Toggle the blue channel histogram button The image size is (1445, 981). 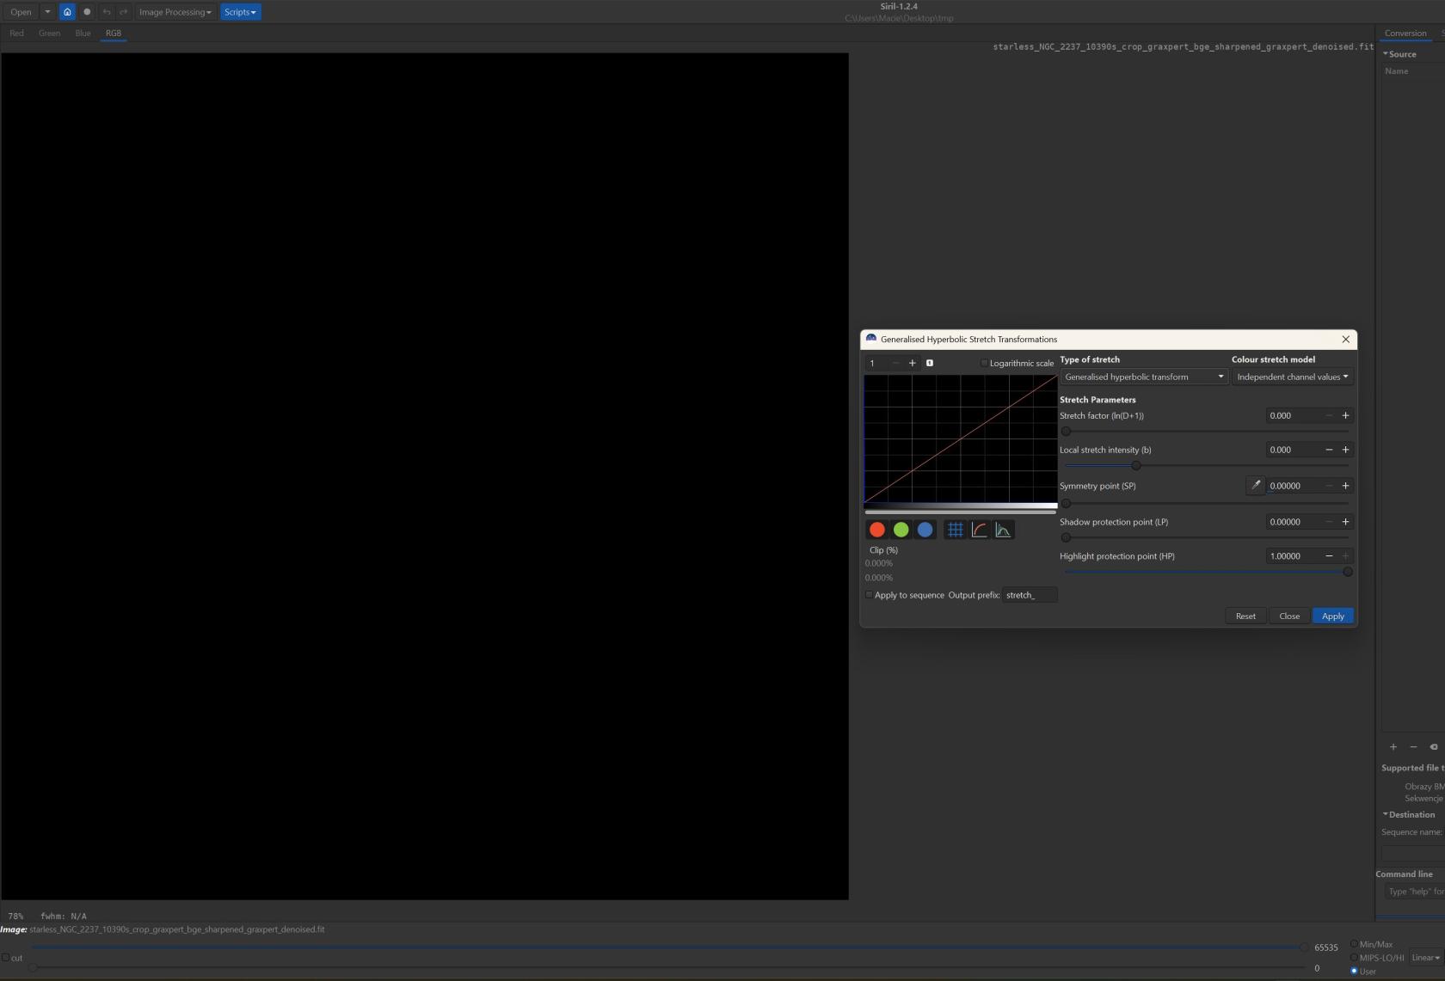pos(925,530)
